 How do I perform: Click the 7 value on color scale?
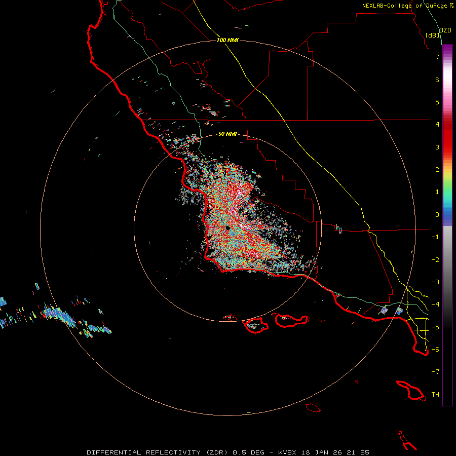pyautogui.click(x=437, y=57)
